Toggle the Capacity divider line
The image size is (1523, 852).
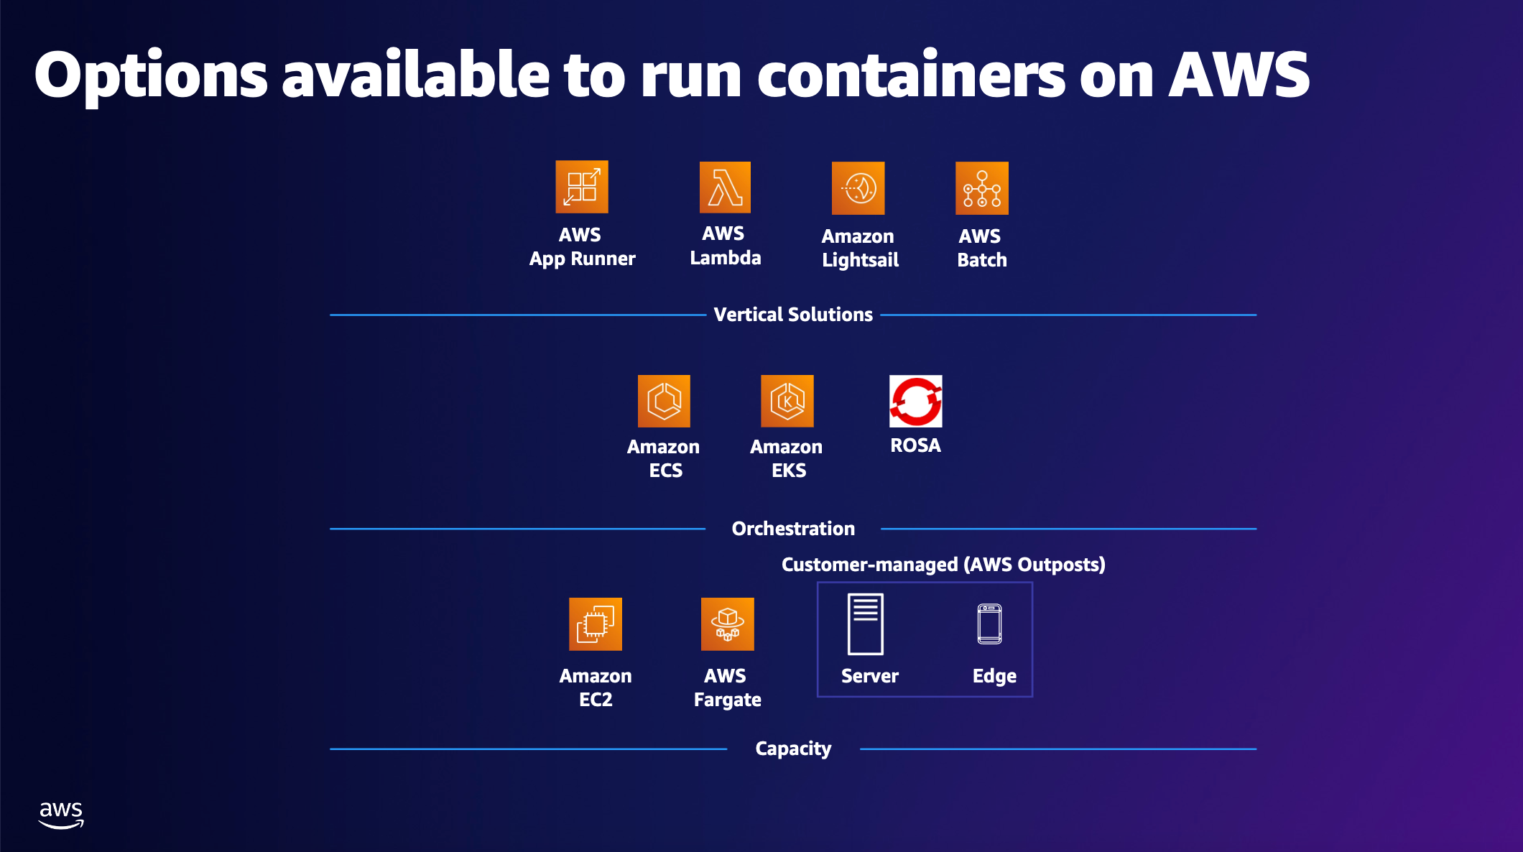click(x=761, y=751)
